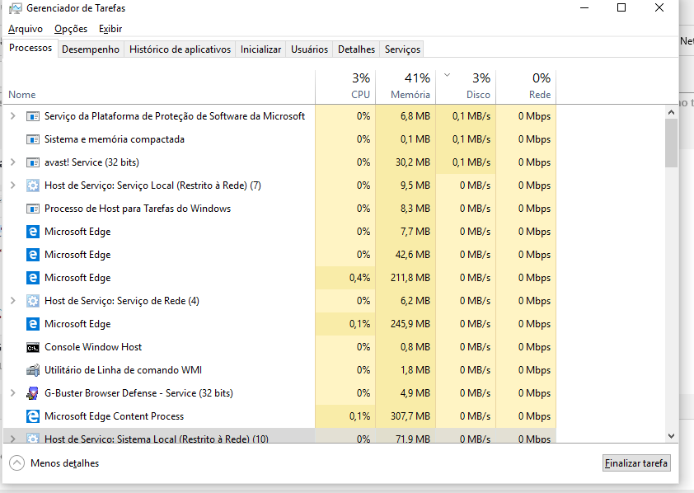Switch to the Serviços tab
Screen dimensions: 694x493
click(402, 49)
